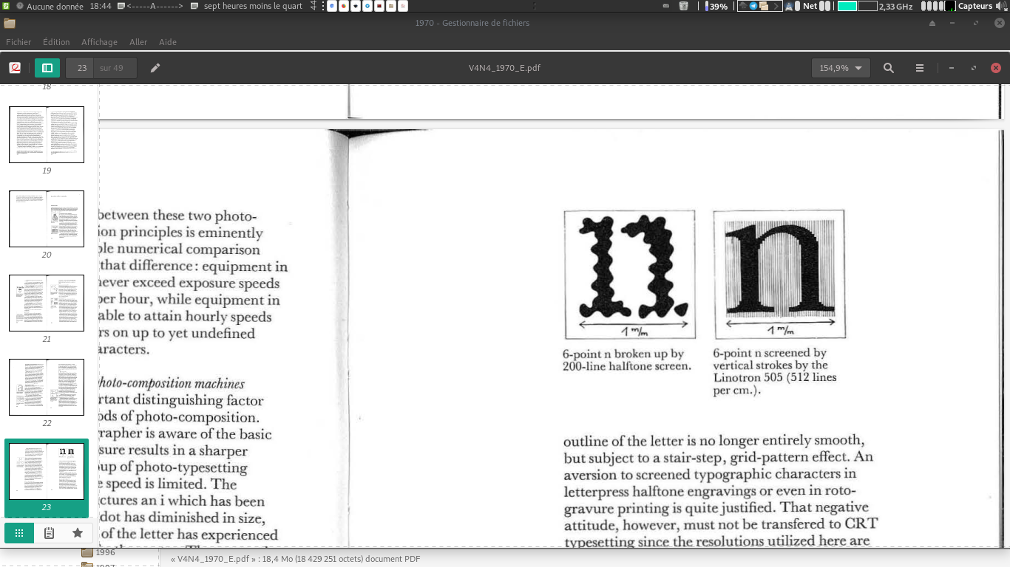Click the red PDF viewer logo icon
Image resolution: width=1010 pixels, height=567 pixels.
(x=15, y=68)
